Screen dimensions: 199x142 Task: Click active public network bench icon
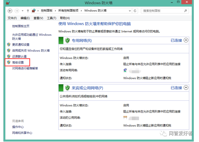(125, 117)
